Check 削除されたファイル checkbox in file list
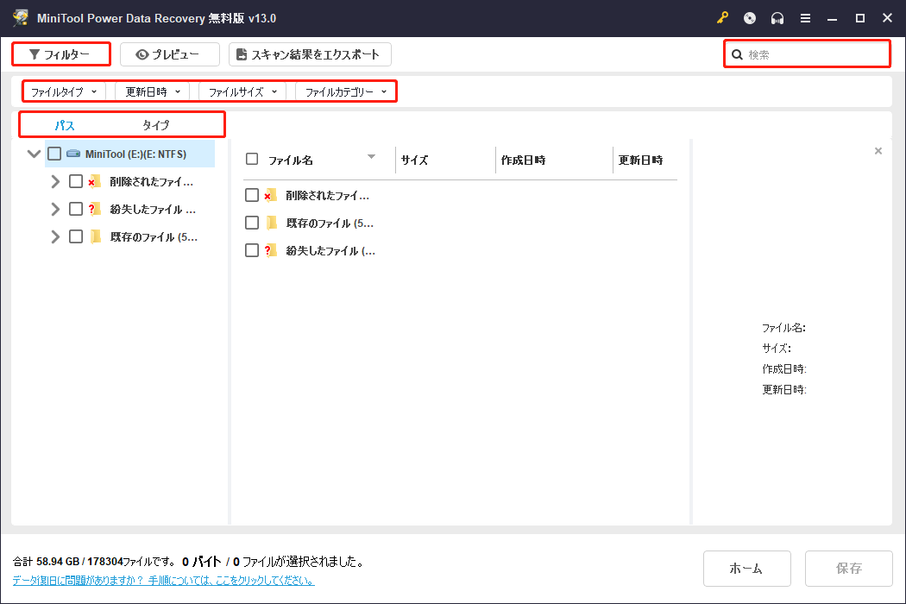Viewport: 906px width, 604px height. [x=252, y=195]
